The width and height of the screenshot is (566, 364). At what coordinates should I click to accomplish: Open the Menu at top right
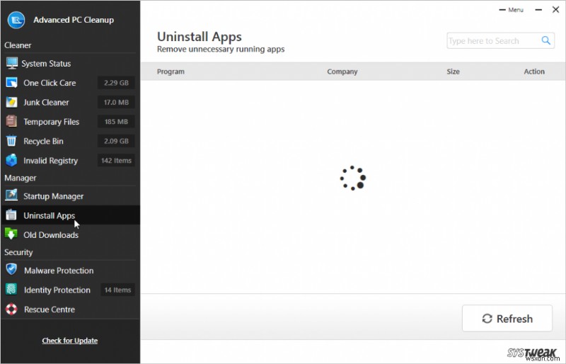[x=511, y=10]
